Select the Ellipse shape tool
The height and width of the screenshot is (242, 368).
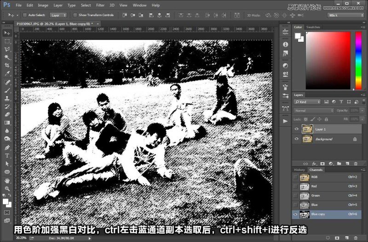pyautogui.click(x=7, y=172)
